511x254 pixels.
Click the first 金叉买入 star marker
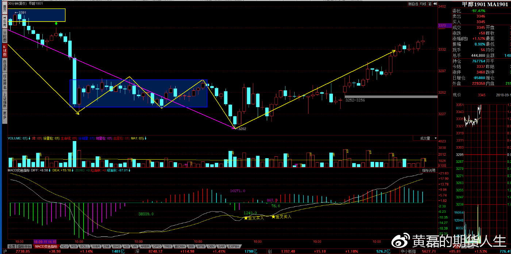point(246,218)
